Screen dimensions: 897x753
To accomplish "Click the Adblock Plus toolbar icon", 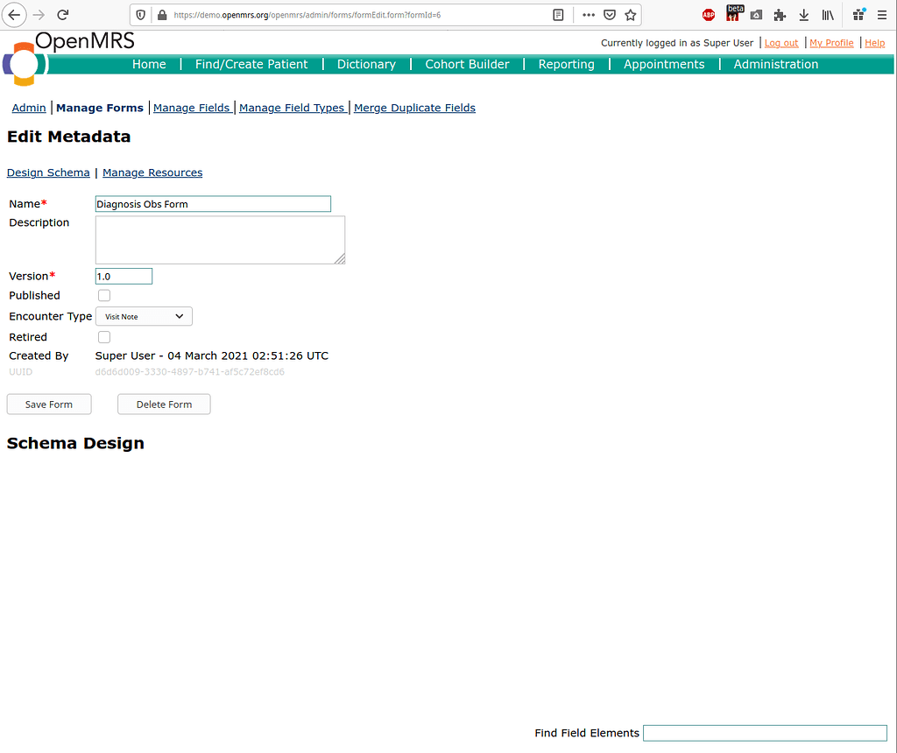I will tap(709, 14).
